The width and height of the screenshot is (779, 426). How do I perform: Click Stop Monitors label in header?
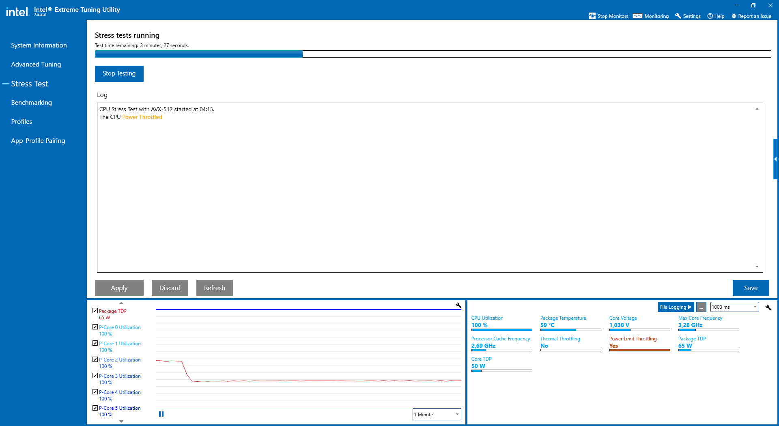pos(613,16)
